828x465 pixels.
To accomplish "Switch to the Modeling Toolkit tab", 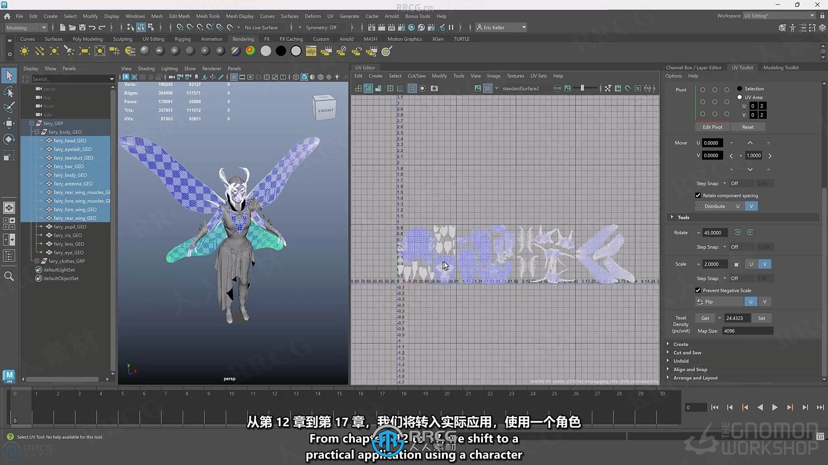I will click(x=781, y=68).
